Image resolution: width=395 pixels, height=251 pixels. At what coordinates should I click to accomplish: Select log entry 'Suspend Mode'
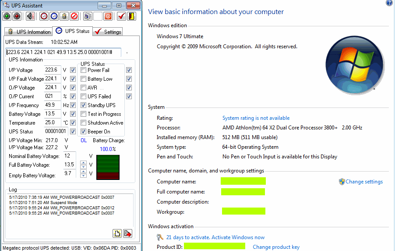tap(43, 203)
